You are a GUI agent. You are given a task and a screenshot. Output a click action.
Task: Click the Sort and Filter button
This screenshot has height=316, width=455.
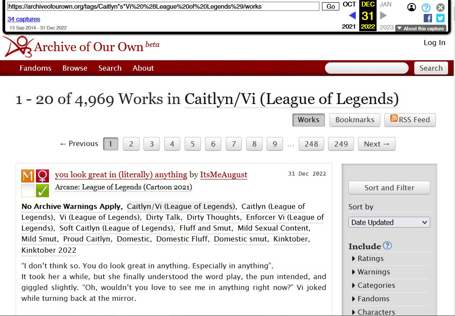click(x=389, y=188)
